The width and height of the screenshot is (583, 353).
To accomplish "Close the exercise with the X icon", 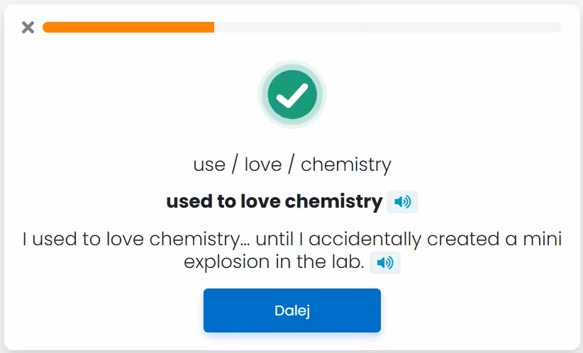I will coord(28,28).
